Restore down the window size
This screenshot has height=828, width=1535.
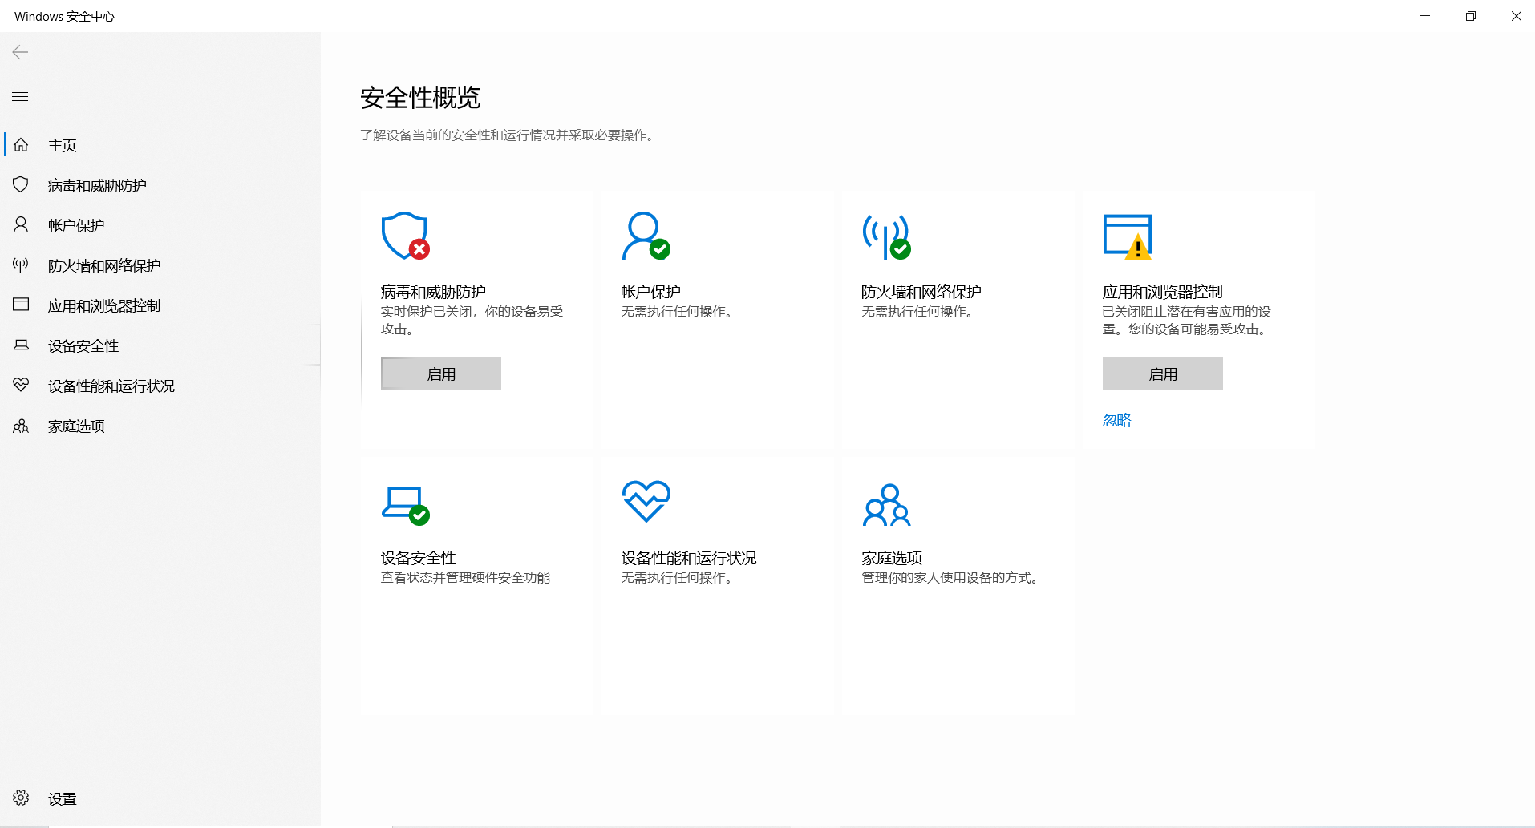[1471, 16]
